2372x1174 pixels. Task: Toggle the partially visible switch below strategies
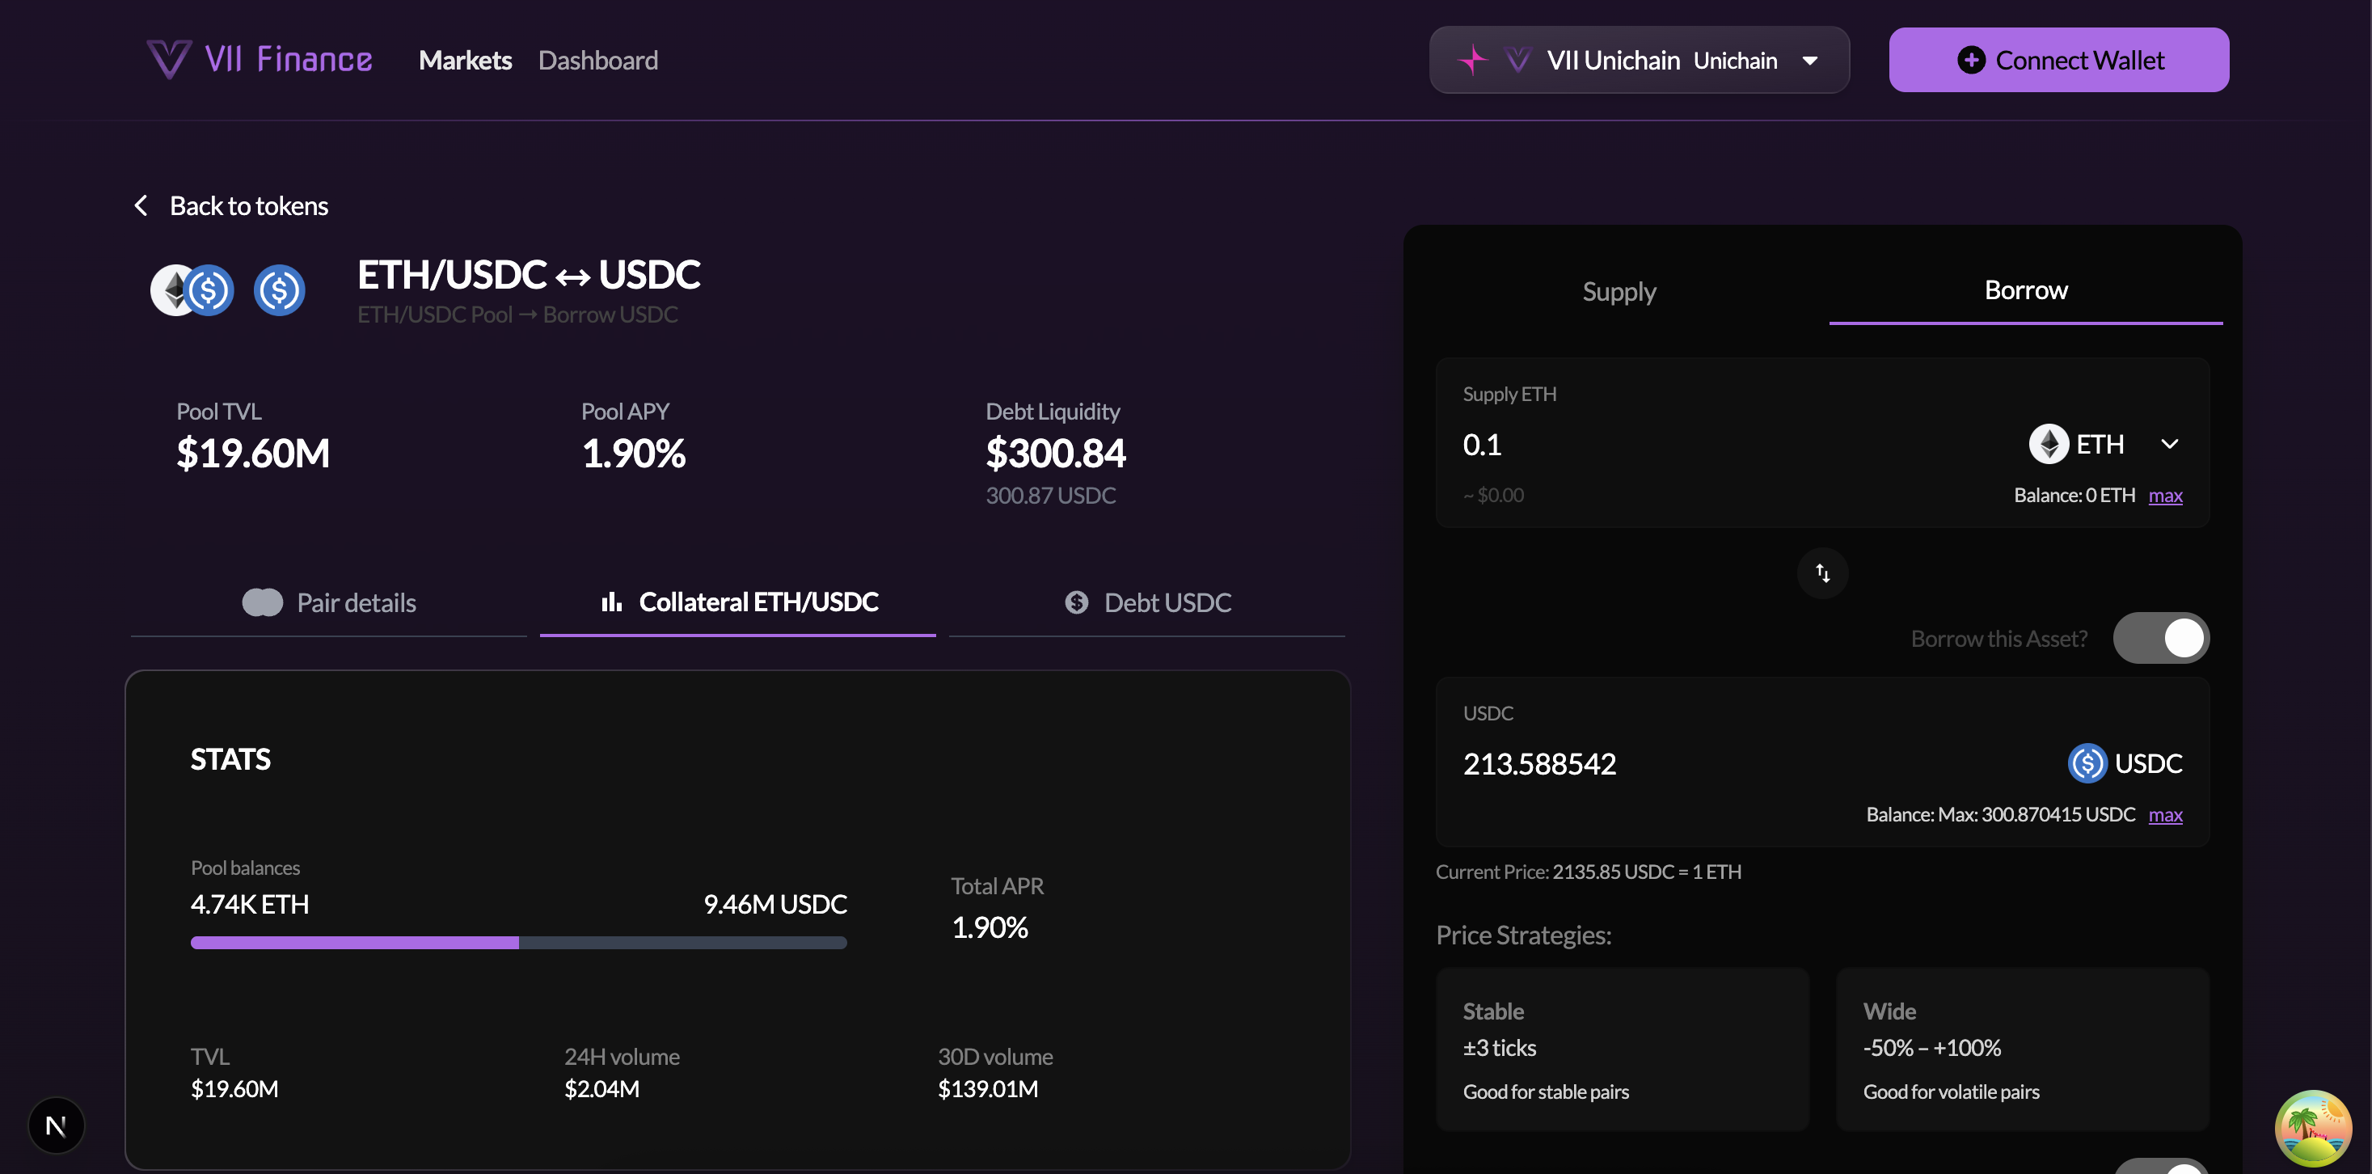click(x=2160, y=1167)
